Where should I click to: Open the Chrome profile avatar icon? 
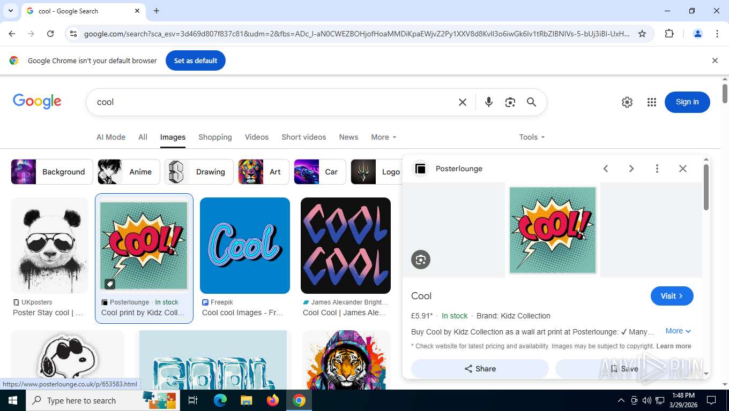[698, 34]
